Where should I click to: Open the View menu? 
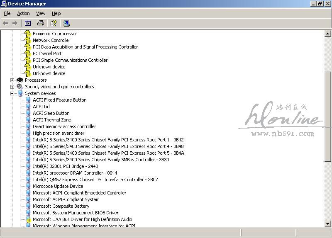[41, 13]
